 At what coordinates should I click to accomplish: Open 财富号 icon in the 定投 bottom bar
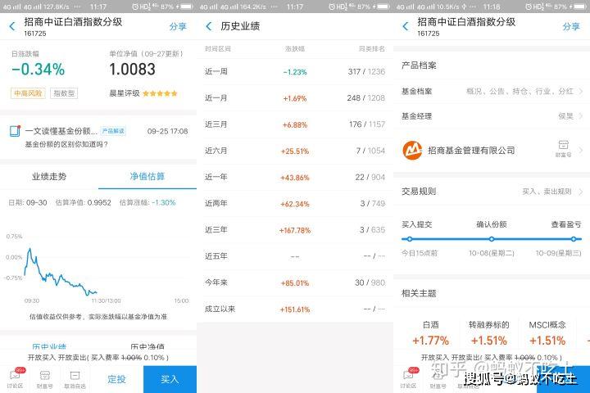[45, 378]
